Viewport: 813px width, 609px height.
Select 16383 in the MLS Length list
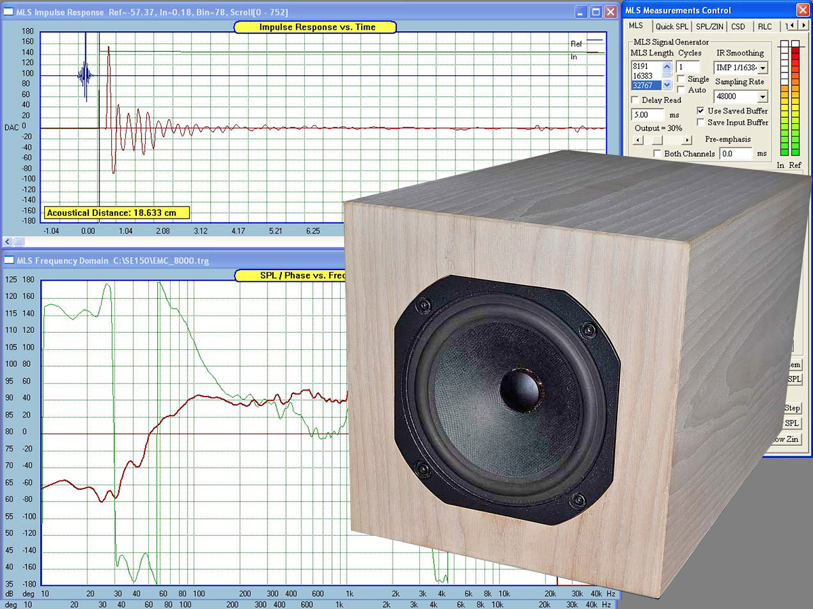[642, 74]
